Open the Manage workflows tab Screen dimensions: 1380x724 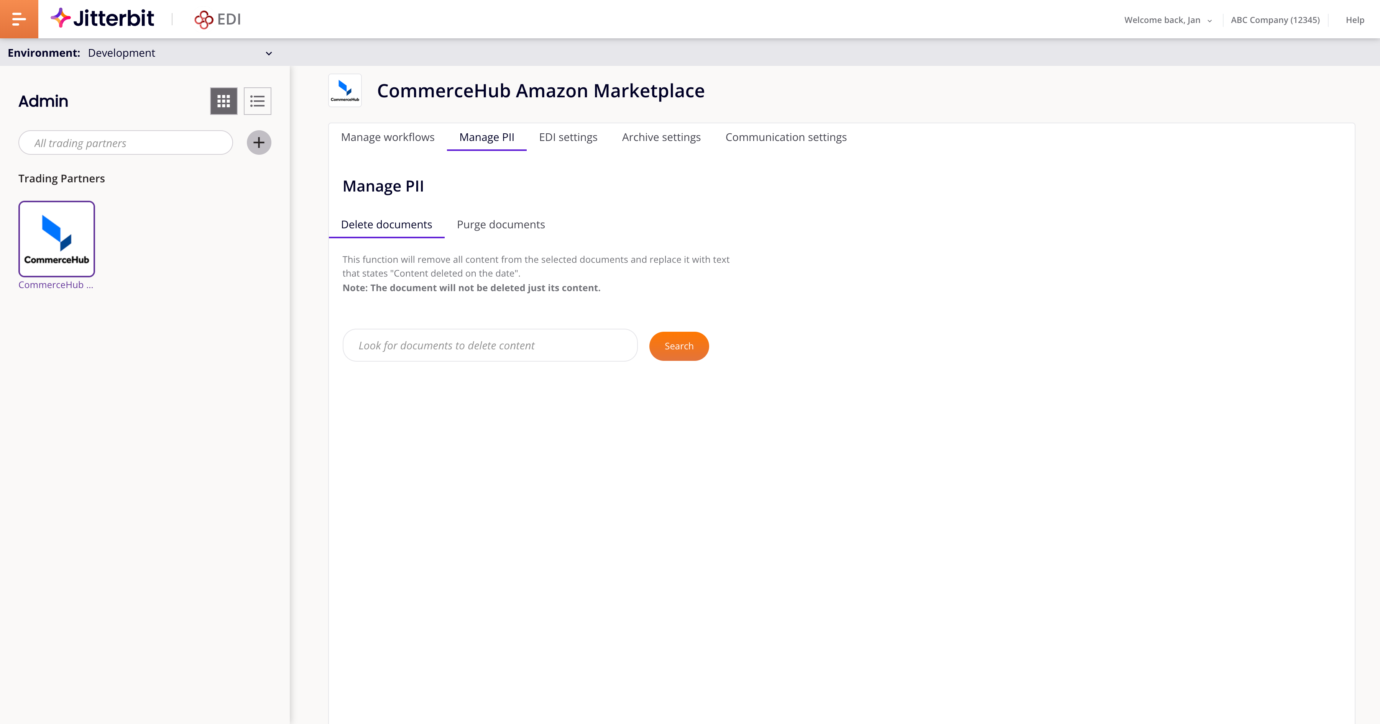[x=388, y=137]
